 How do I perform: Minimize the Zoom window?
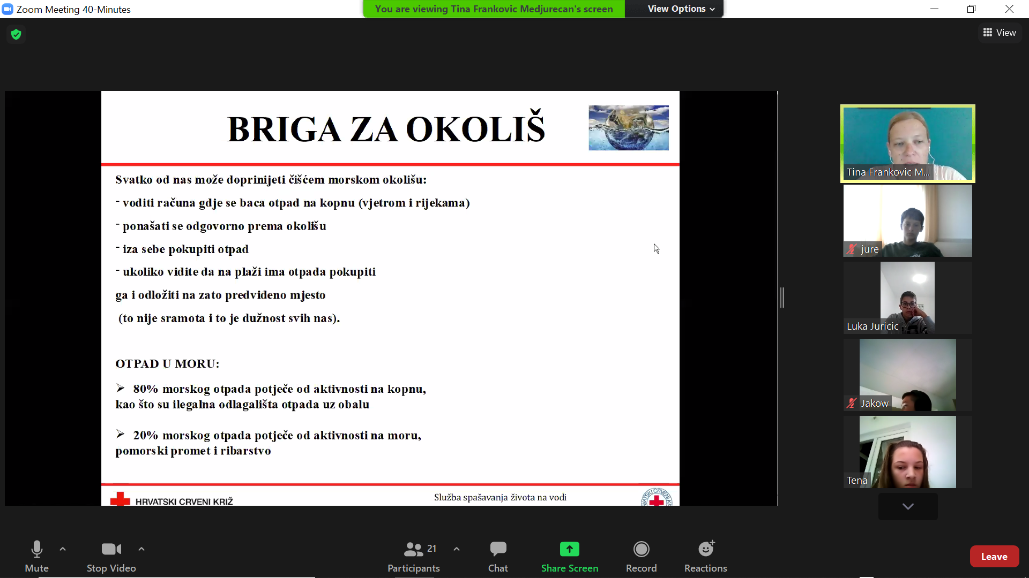[934, 9]
